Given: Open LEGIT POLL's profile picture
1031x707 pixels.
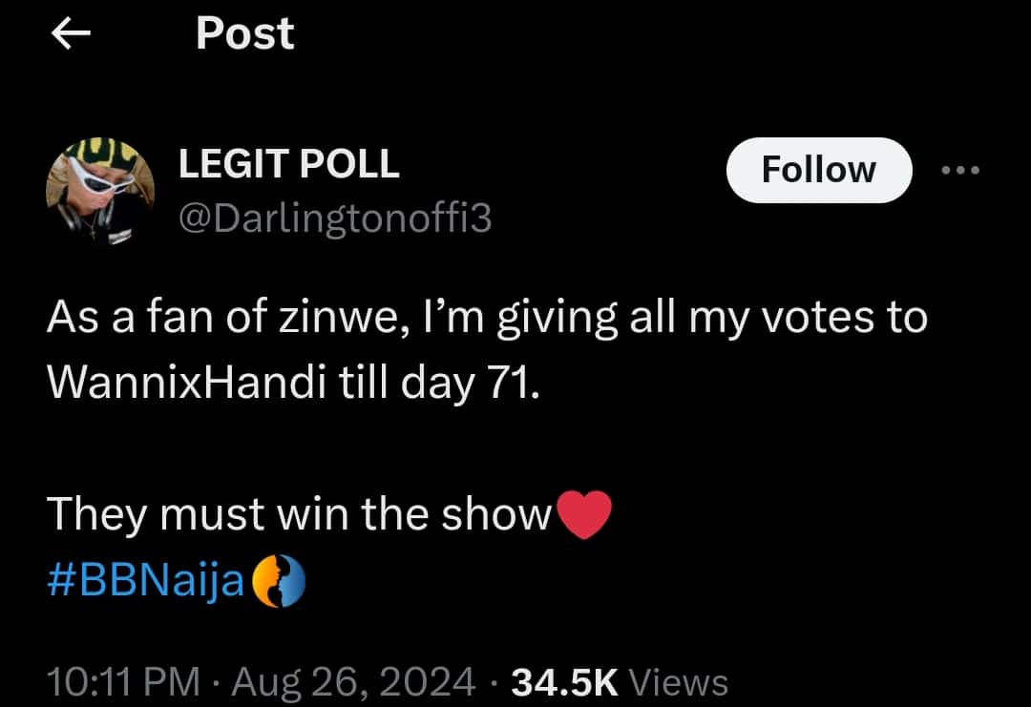Looking at the screenshot, I should 101,189.
